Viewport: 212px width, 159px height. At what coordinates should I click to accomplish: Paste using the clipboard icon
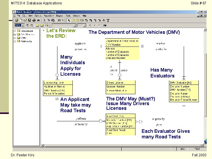click(x=53, y=20)
